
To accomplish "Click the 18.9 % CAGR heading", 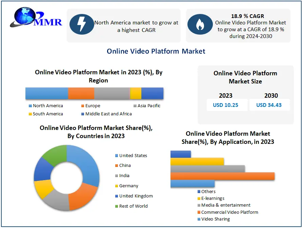I will point(247,16).
